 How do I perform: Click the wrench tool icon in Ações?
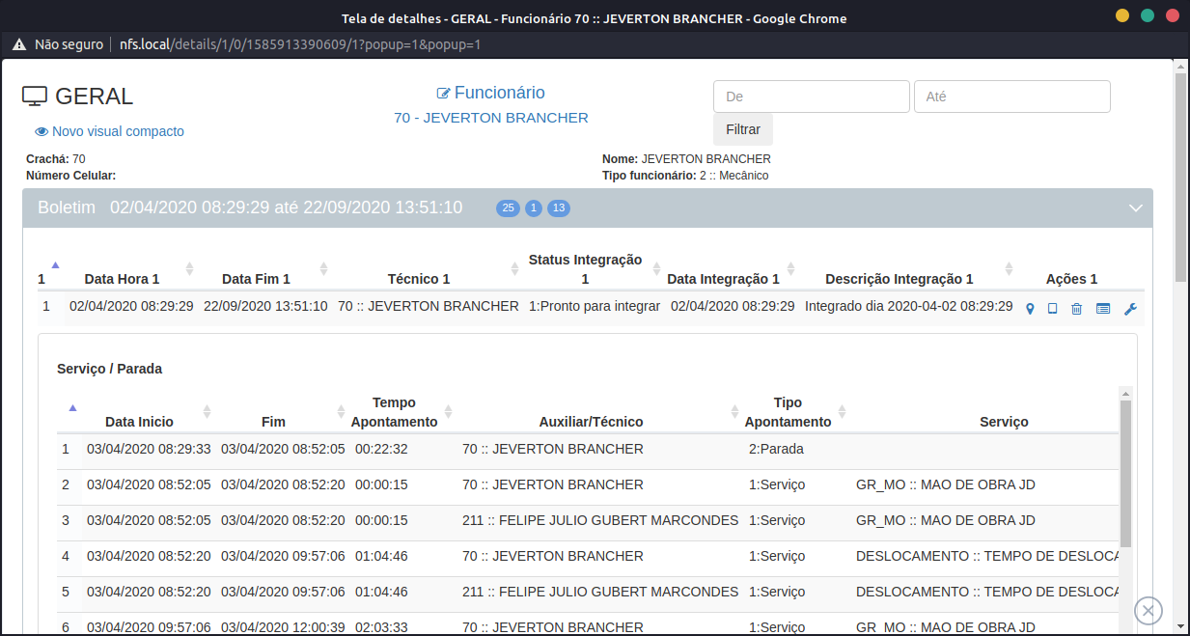pyautogui.click(x=1130, y=309)
